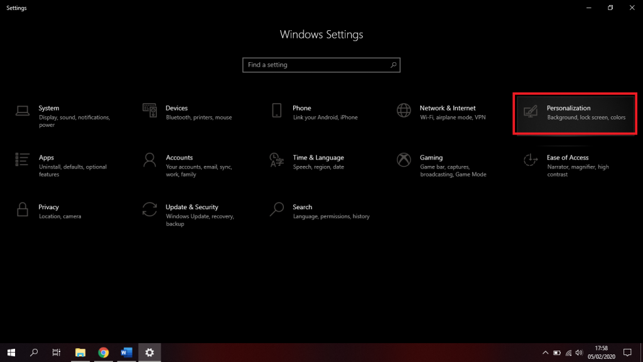Viewport: 643px width, 362px height.
Task: Open taskbar search
Action: 34,353
